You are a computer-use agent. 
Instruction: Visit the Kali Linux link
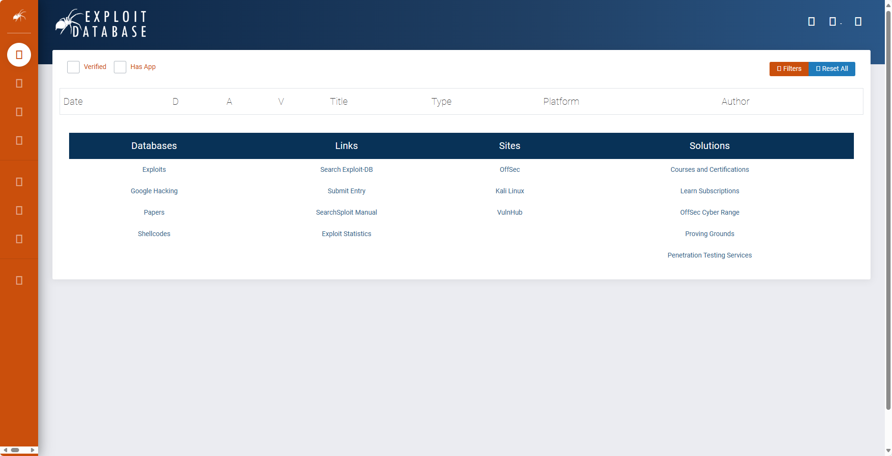coord(510,191)
